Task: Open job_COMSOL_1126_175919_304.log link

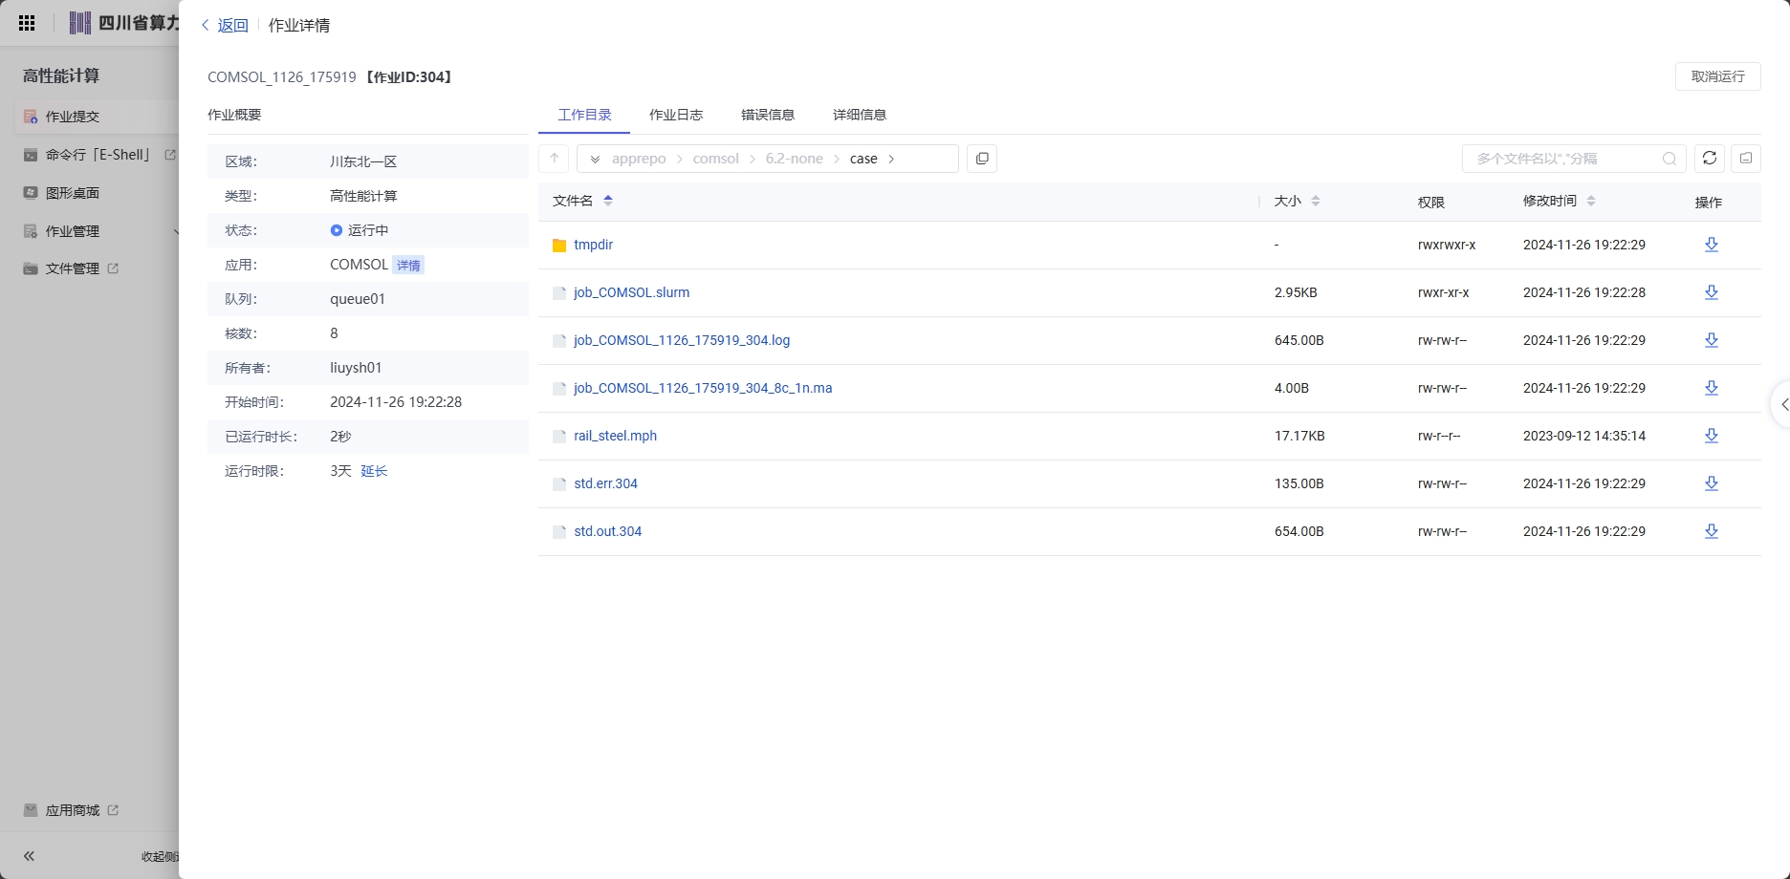Action: pos(682,340)
